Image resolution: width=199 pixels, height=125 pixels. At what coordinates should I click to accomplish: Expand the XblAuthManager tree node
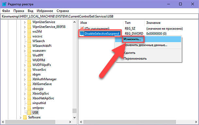tap(25, 79)
